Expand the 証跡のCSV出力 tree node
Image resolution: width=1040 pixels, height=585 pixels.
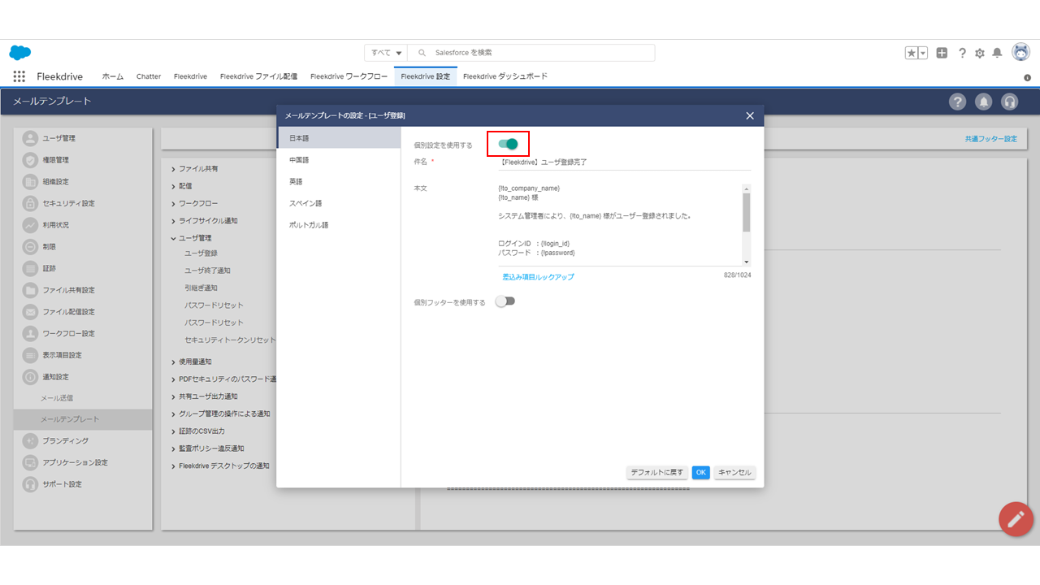click(x=173, y=431)
